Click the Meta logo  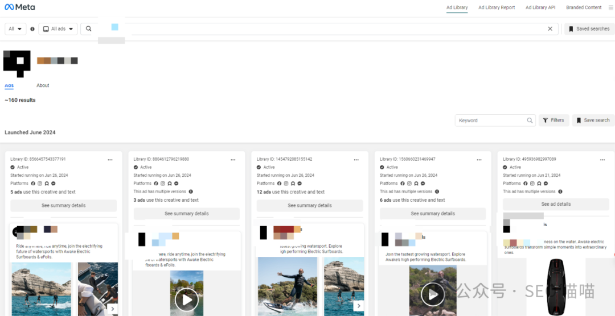(19, 7)
